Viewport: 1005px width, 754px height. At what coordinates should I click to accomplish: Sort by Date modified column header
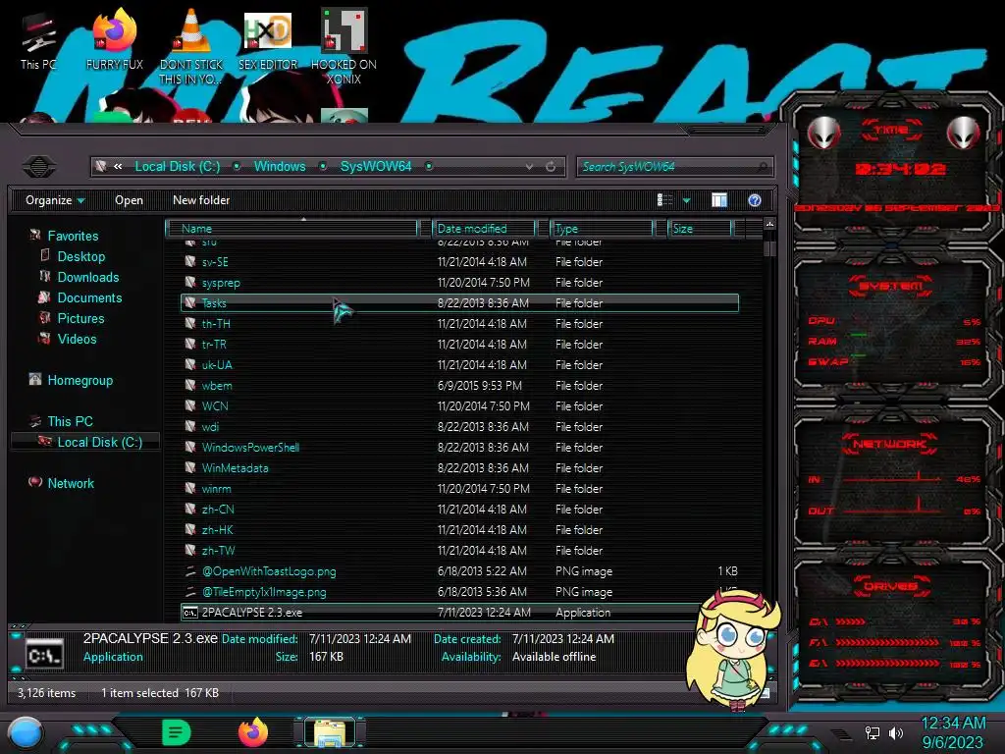pyautogui.click(x=484, y=228)
